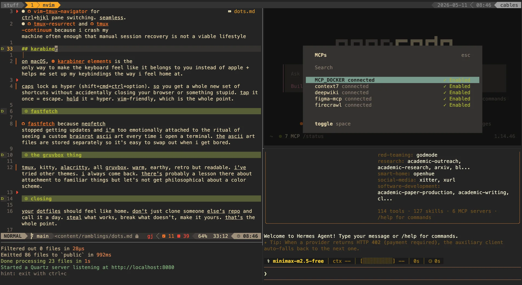
Task: Focus the Hermes Agent prompt input line
Action: click(392, 274)
